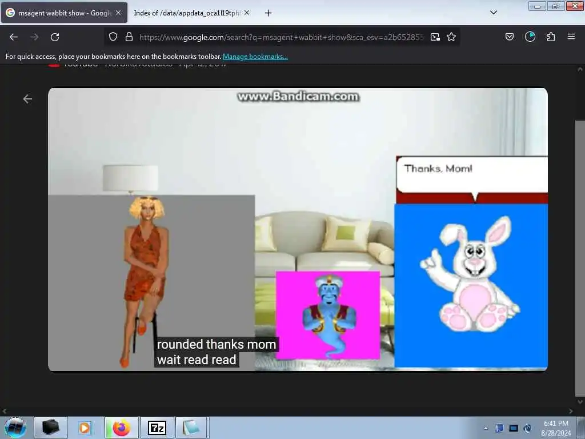This screenshot has width=585, height=439.
Task: Click the Manage bookmarks link
Action: 255,57
